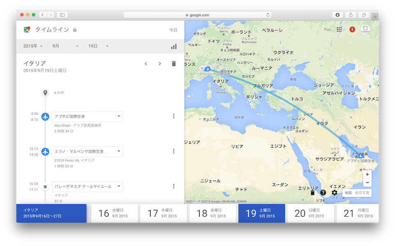The width and height of the screenshot is (395, 246).
Task: Click the 今日 button
Action: click(173, 30)
